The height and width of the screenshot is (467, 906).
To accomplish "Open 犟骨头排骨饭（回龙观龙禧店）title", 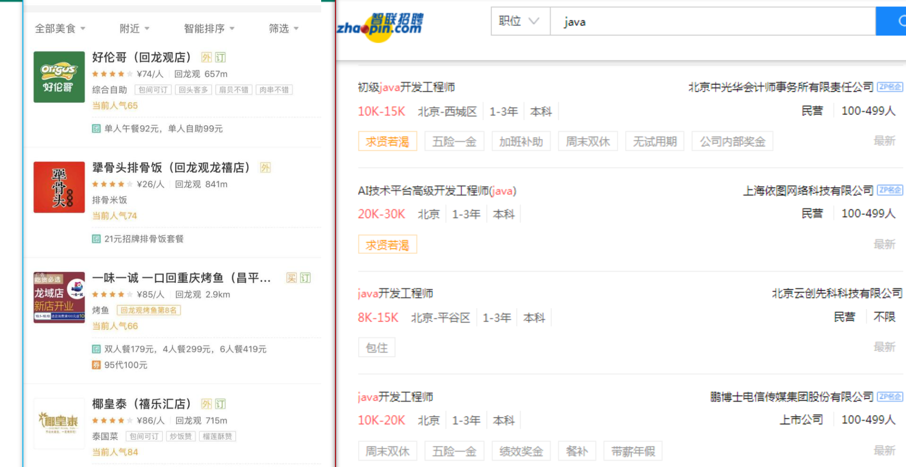I will (171, 167).
